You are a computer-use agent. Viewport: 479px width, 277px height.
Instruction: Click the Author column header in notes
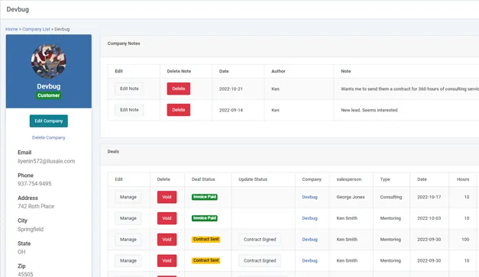click(278, 71)
